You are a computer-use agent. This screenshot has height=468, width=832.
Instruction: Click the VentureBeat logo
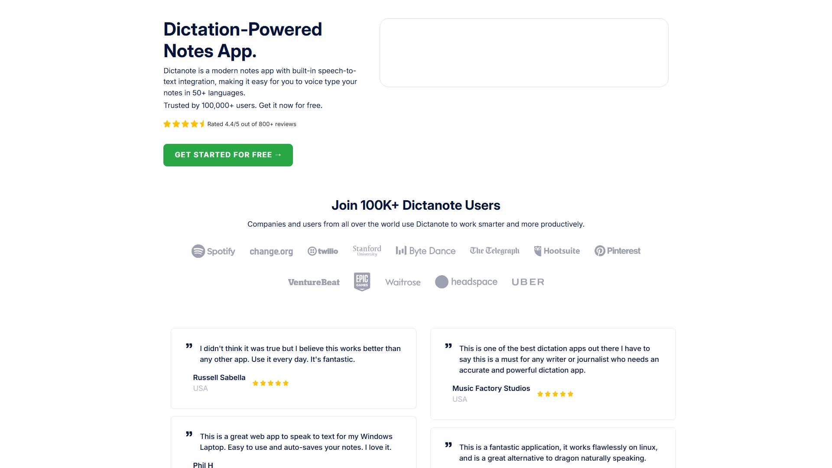tap(314, 282)
